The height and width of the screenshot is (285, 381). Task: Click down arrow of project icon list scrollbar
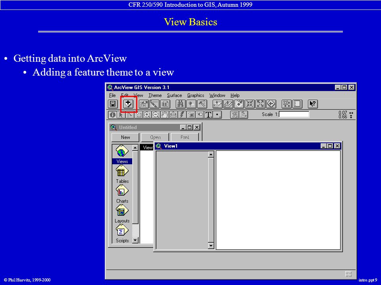pyautogui.click(x=135, y=240)
